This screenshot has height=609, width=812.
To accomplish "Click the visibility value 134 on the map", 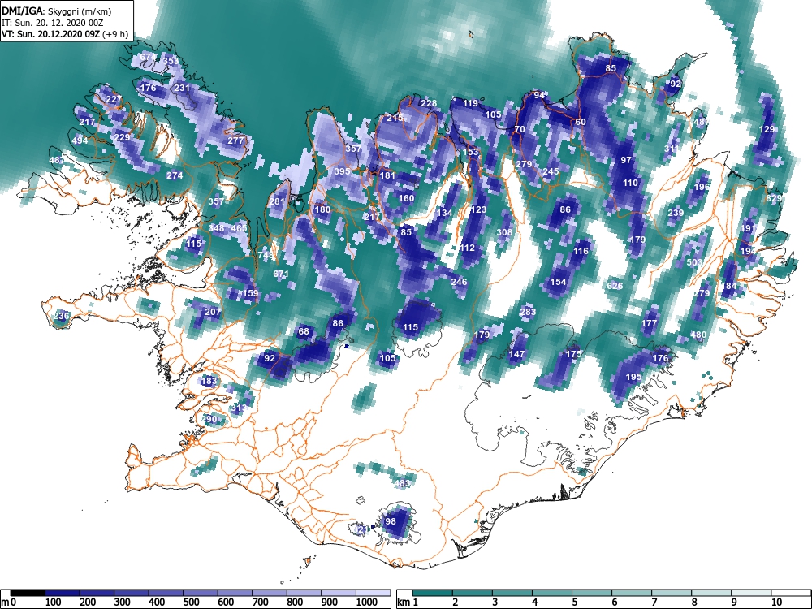I will tap(444, 213).
